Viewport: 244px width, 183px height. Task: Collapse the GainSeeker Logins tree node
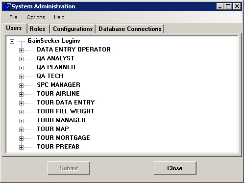[x=12, y=41]
